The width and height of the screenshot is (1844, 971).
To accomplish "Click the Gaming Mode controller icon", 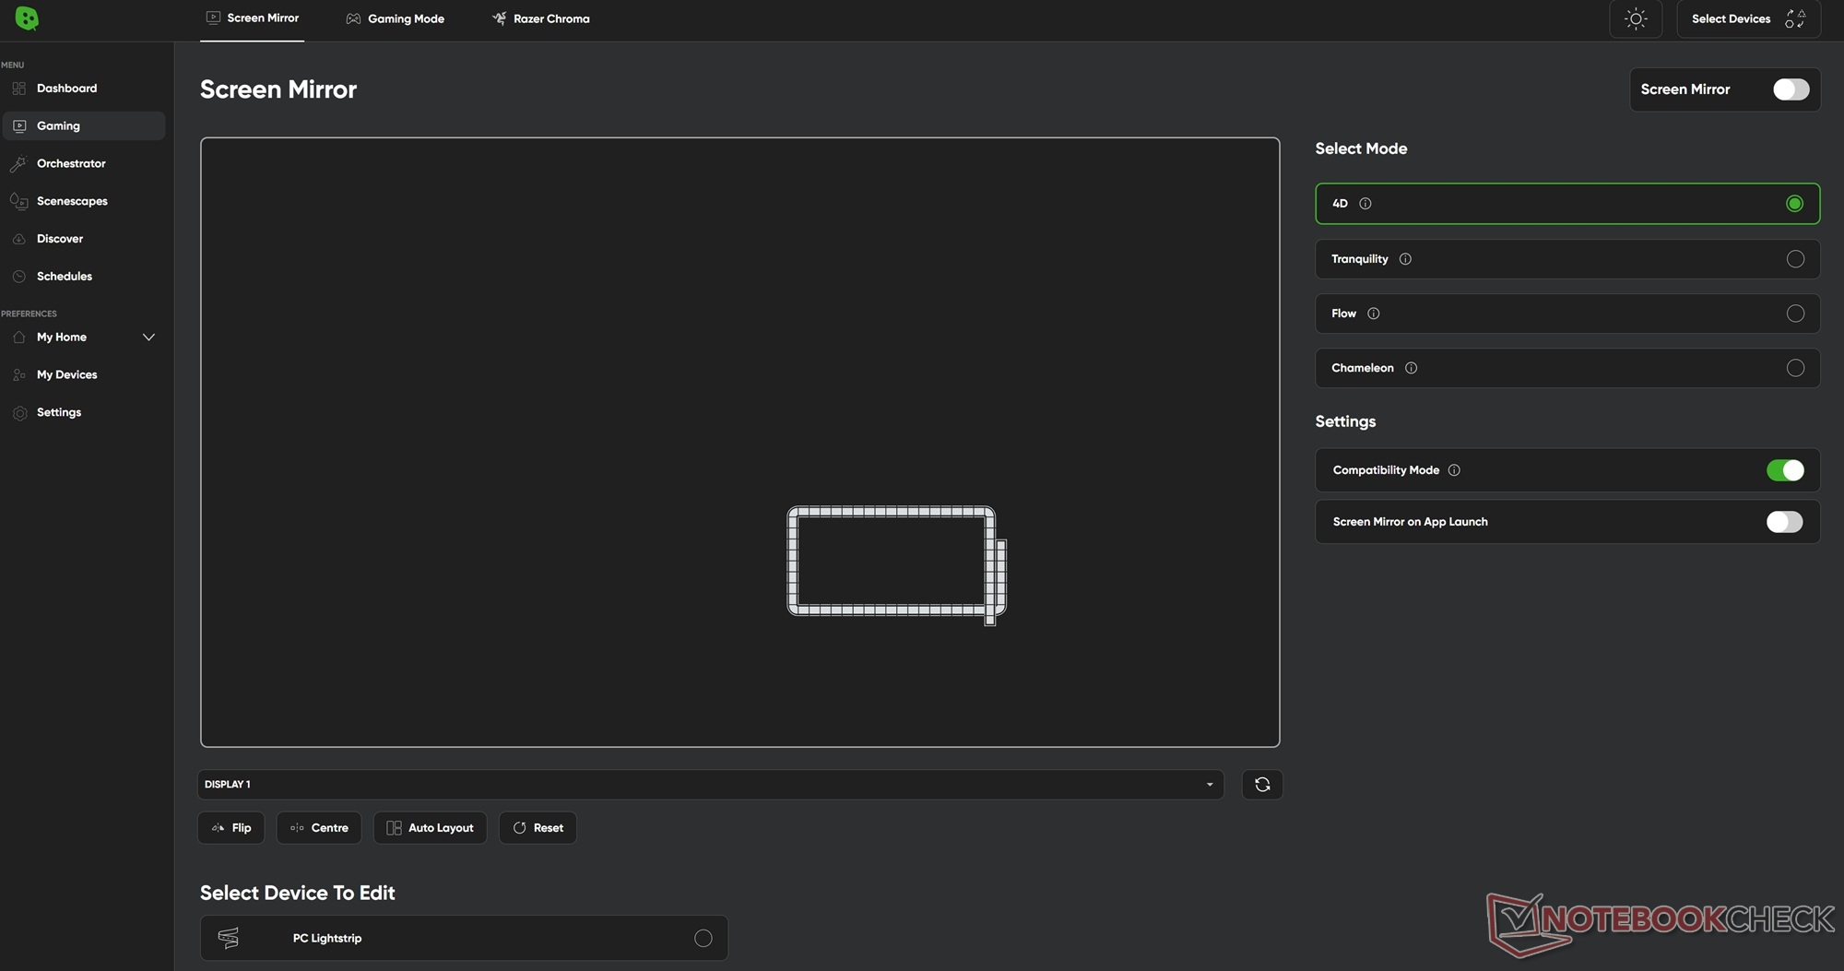I will point(353,18).
